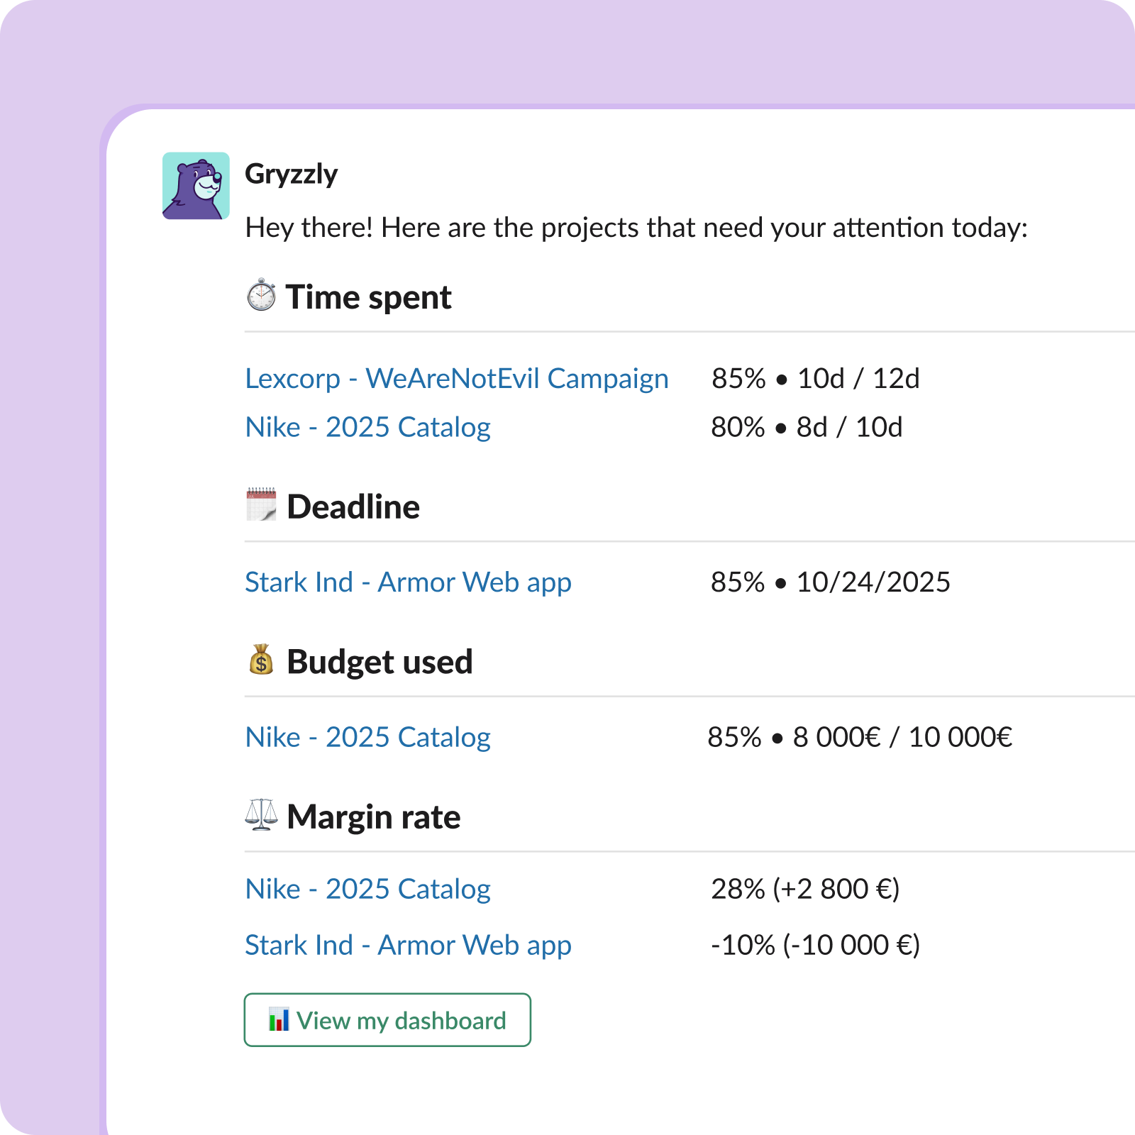1135x1135 pixels.
Task: Click the money bag icon beside Budget used
Action: coord(261,660)
